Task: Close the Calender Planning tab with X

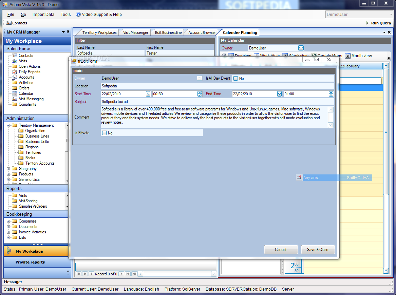Action: 389,32
